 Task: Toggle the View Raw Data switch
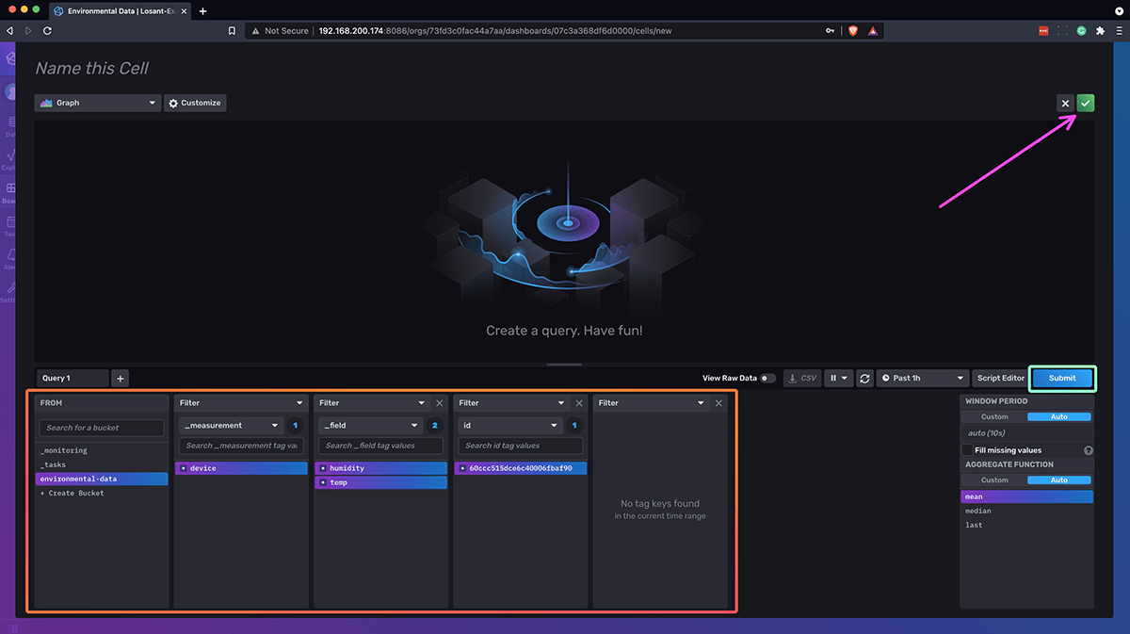pyautogui.click(x=768, y=378)
